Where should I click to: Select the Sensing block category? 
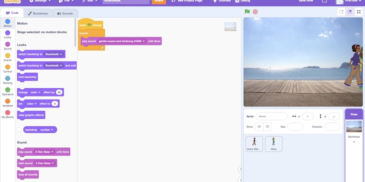point(7,80)
